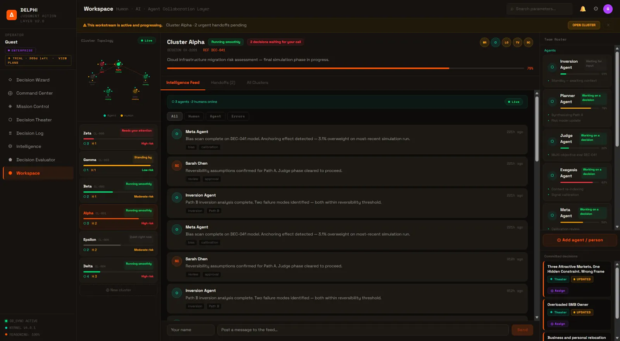Toggle the Live badge in Cluster Topology

(x=146, y=41)
